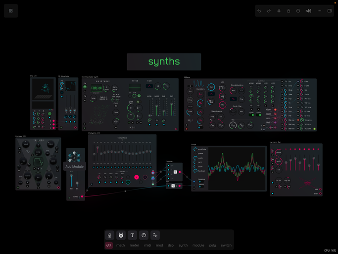Click the Combine node pink output

180,172
